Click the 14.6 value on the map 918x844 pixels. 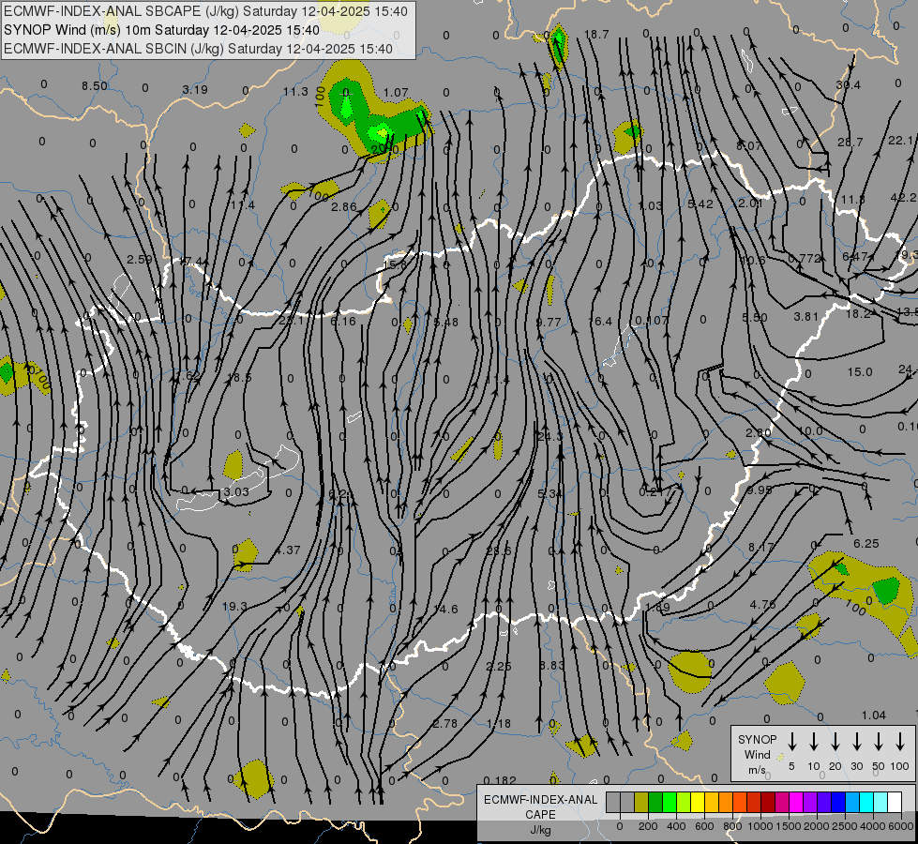tap(445, 610)
